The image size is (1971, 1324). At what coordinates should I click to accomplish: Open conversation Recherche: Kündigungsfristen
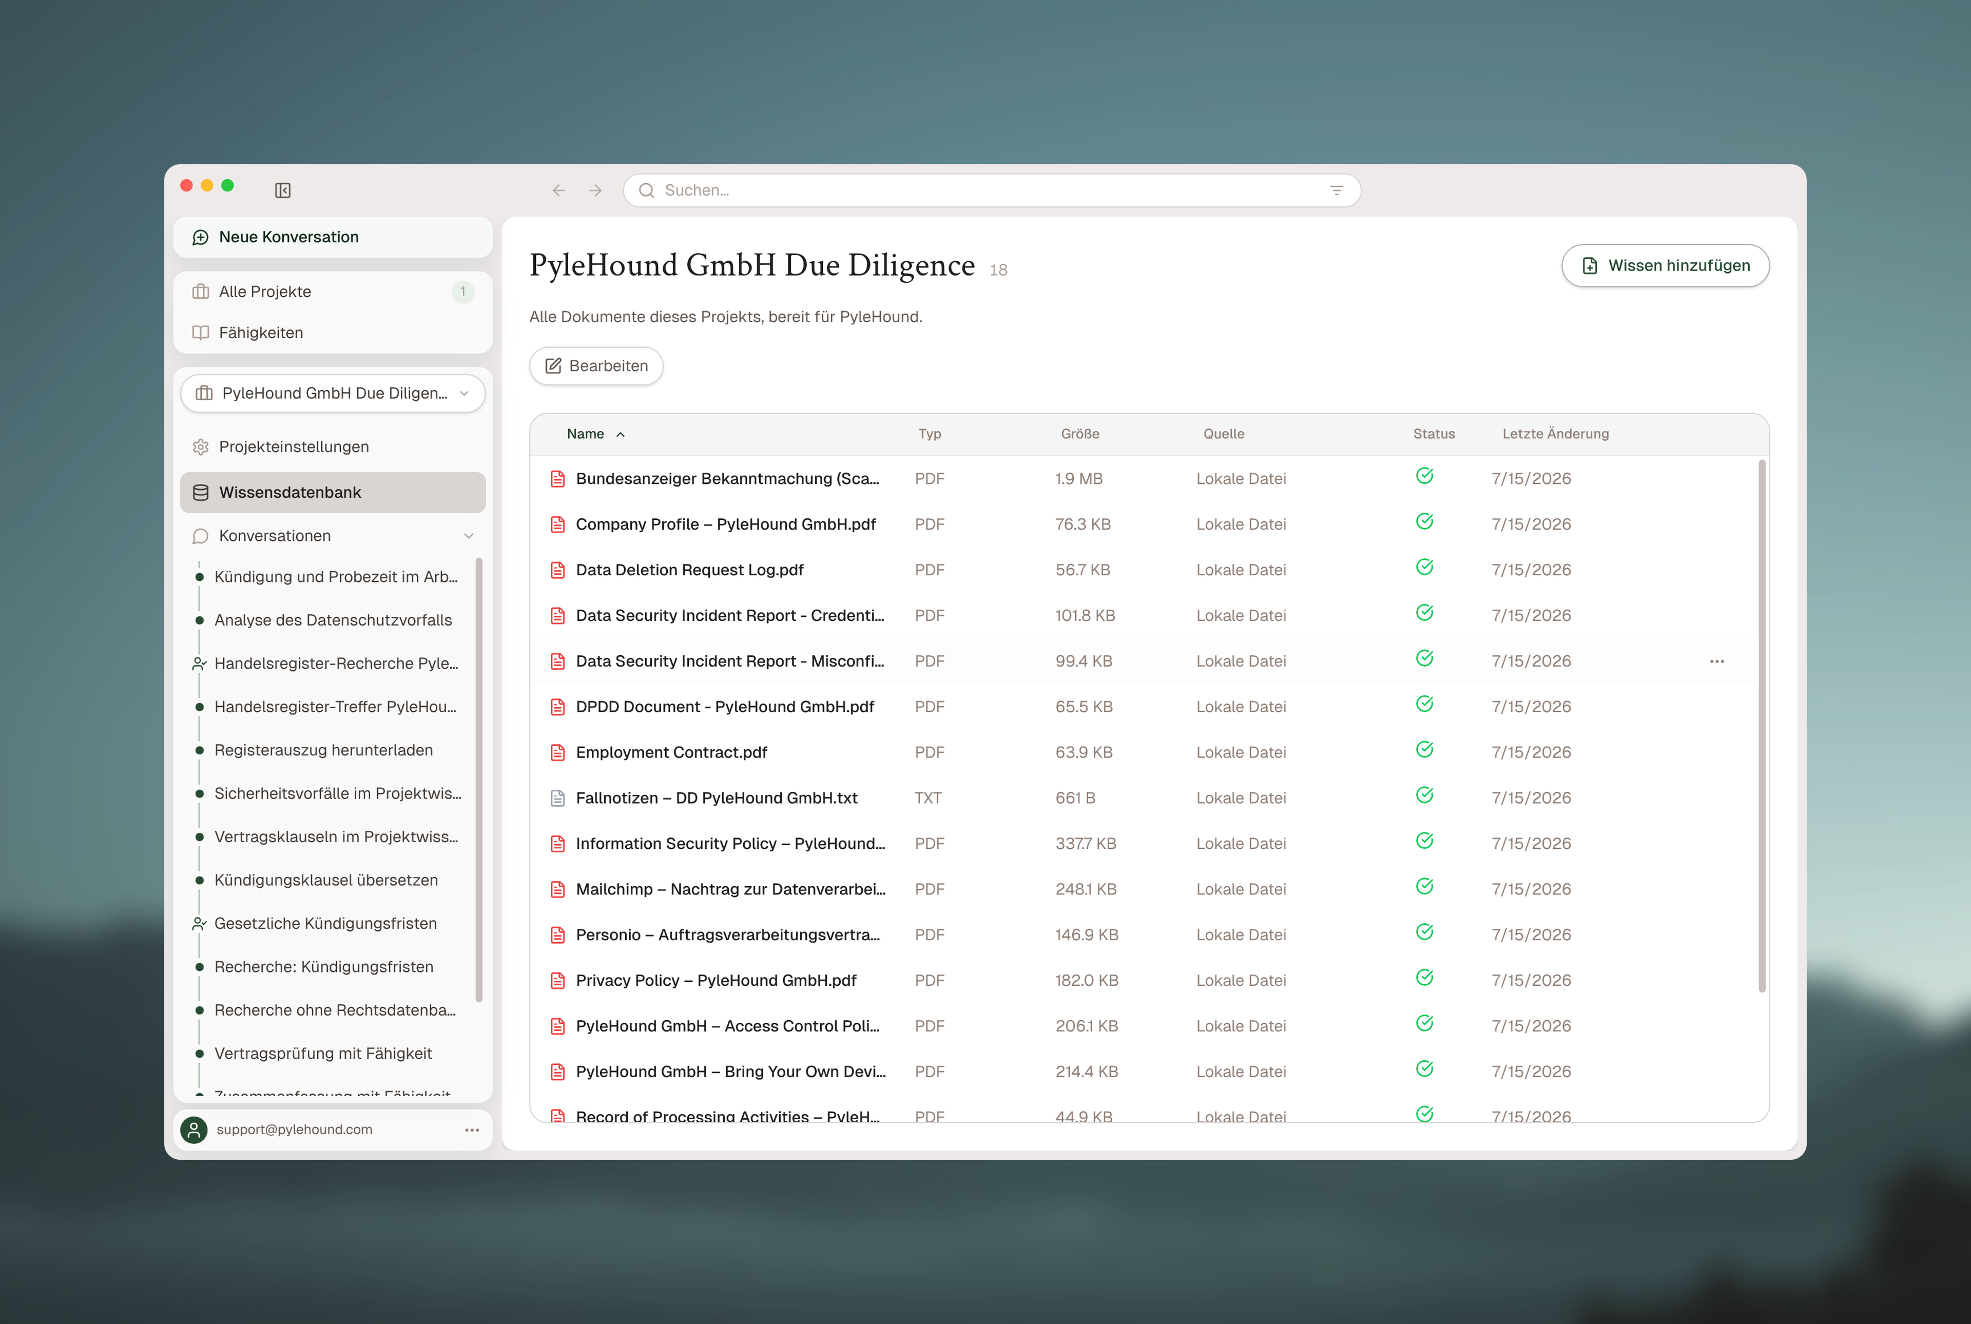323,967
